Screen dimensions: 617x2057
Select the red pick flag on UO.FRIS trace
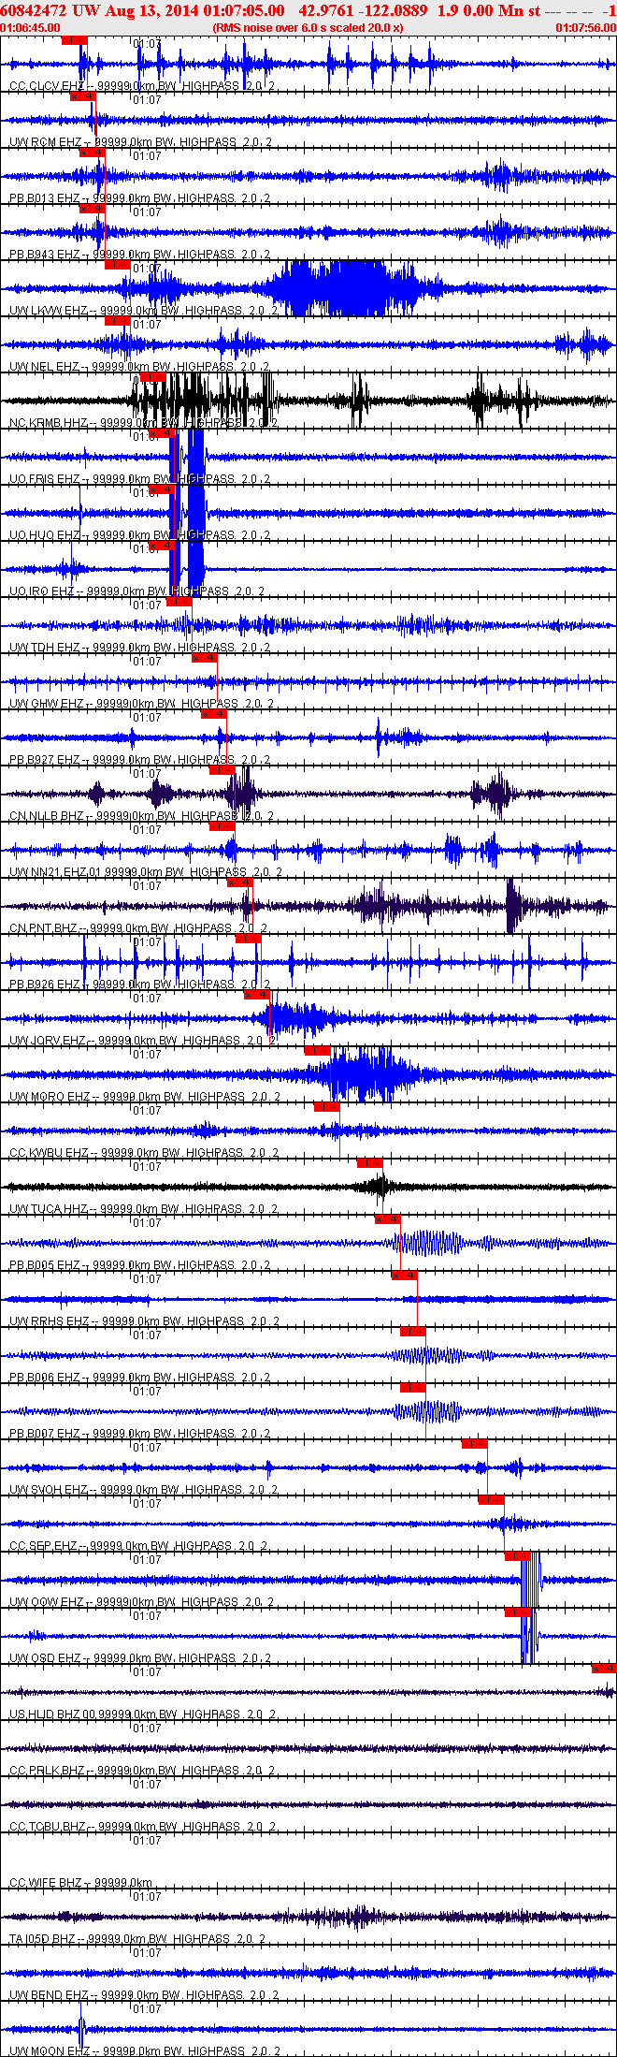pyautogui.click(x=162, y=433)
